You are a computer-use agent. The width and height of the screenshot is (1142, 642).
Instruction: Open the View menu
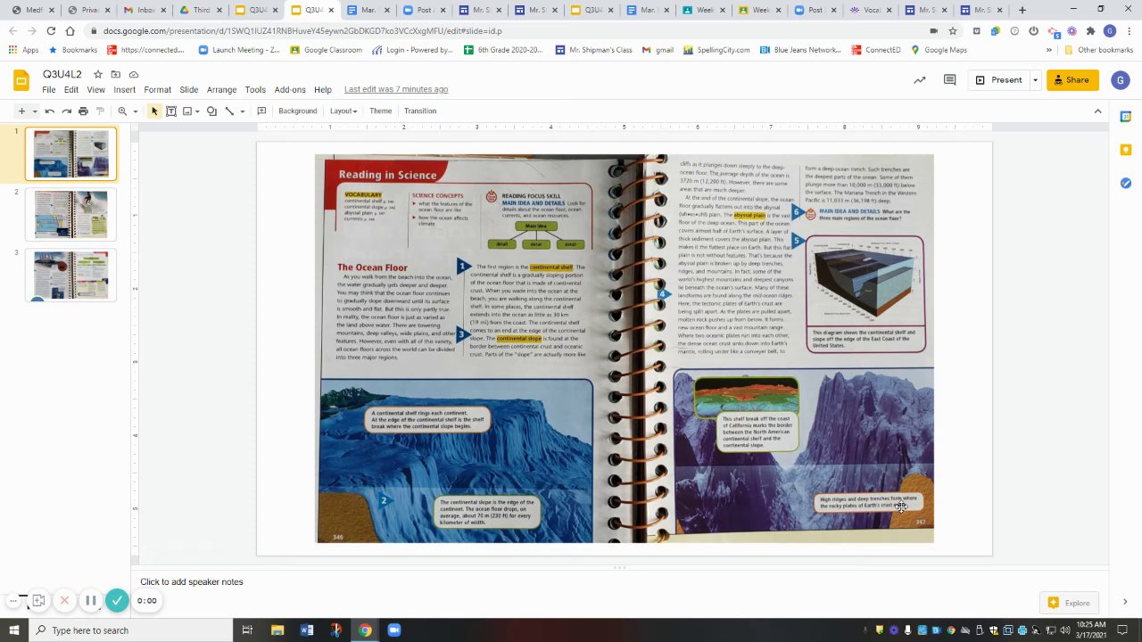click(95, 90)
